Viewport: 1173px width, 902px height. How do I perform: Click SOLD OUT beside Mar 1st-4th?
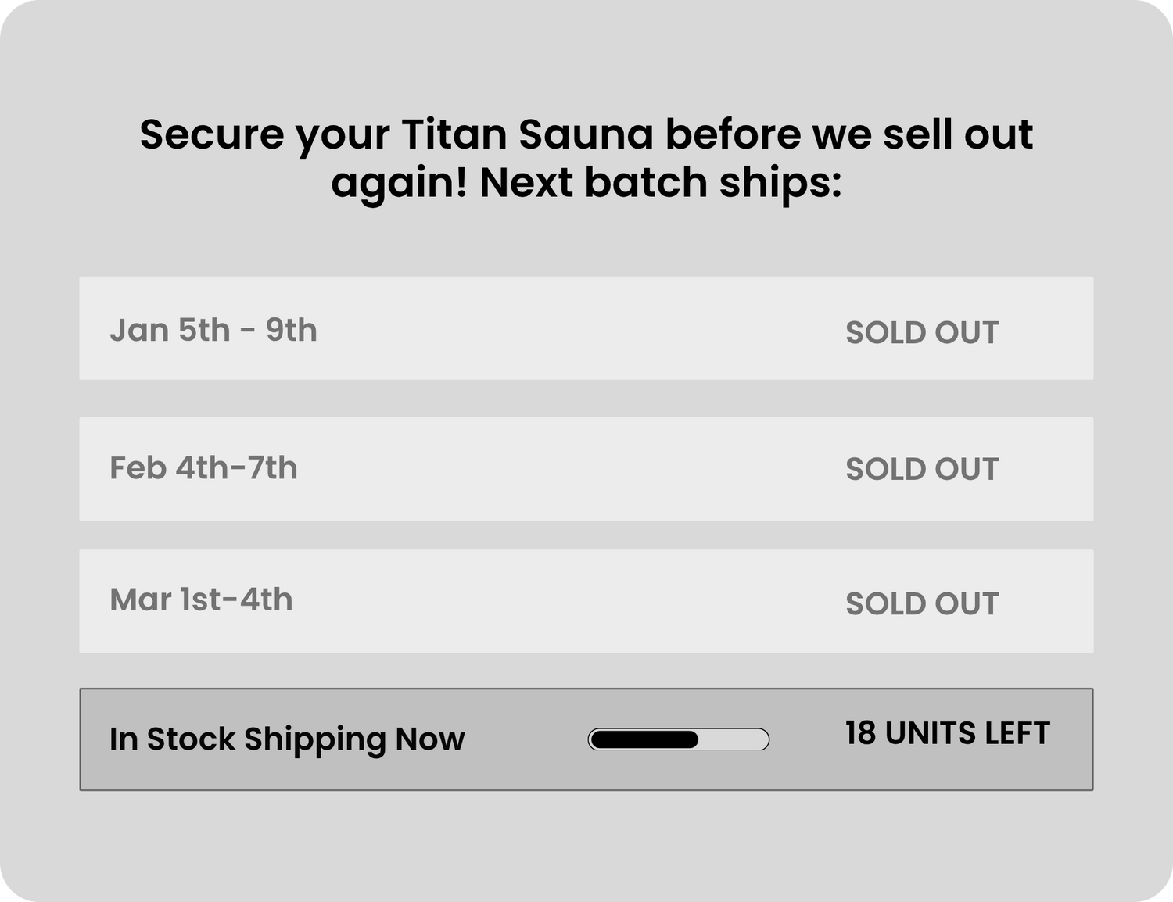tap(921, 604)
